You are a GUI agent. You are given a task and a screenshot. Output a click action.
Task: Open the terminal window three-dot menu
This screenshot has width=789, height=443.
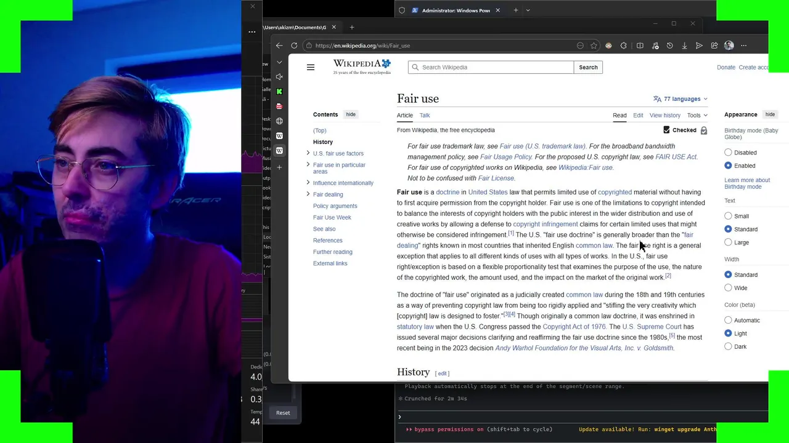click(x=251, y=31)
